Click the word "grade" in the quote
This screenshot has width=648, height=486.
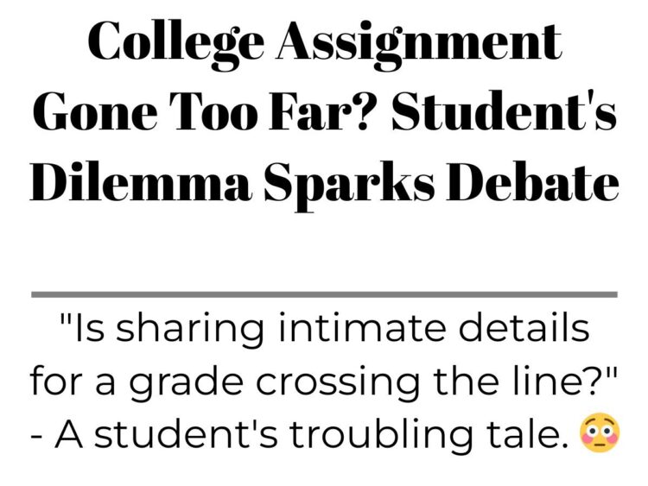click(x=187, y=383)
